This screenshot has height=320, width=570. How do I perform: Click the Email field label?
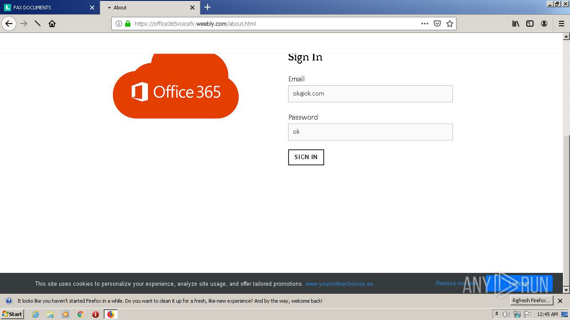point(296,79)
